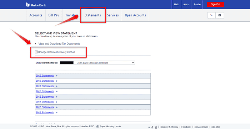Select the medium font size A
Viewport: 250px width, 129px height.
pyautogui.click(x=152, y=127)
